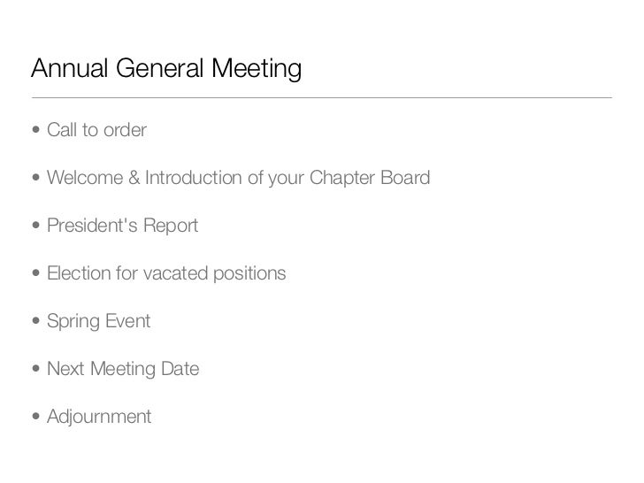The height and width of the screenshot is (483, 644).
Task: Select Election for vacated positions item
Action: 166,273
